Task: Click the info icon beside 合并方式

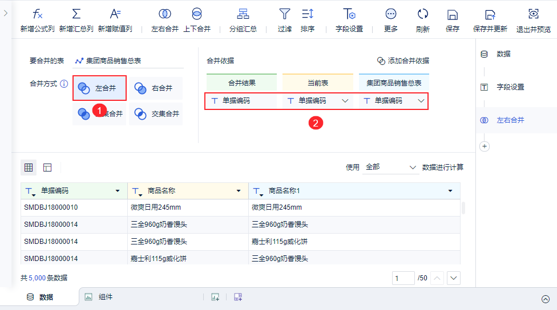Action: (x=64, y=84)
